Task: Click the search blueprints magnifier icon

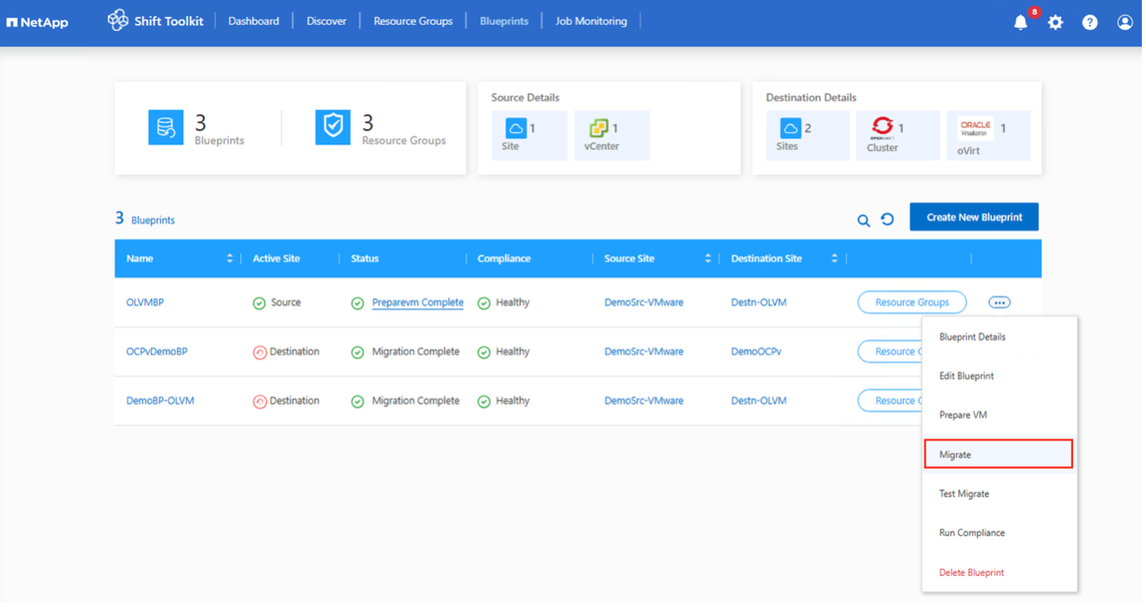Action: pos(863,220)
